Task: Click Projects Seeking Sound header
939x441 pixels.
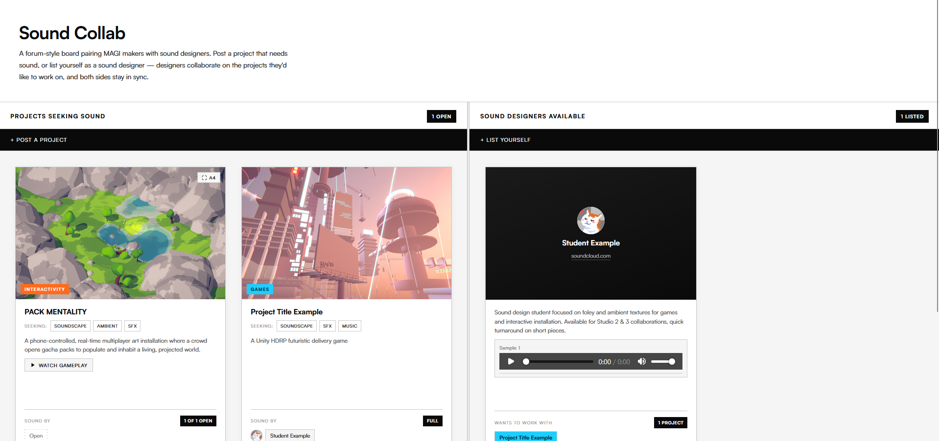Action: [58, 116]
